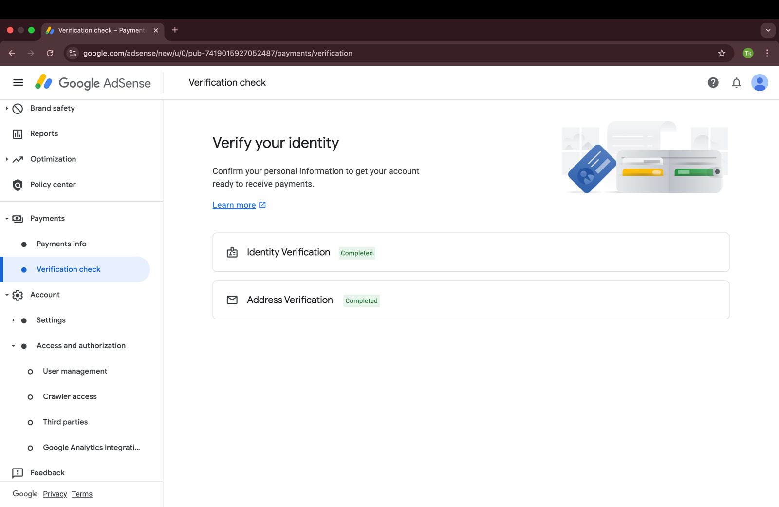779x507 pixels.
Task: Open the Chrome three-dot menu
Action: 767,53
